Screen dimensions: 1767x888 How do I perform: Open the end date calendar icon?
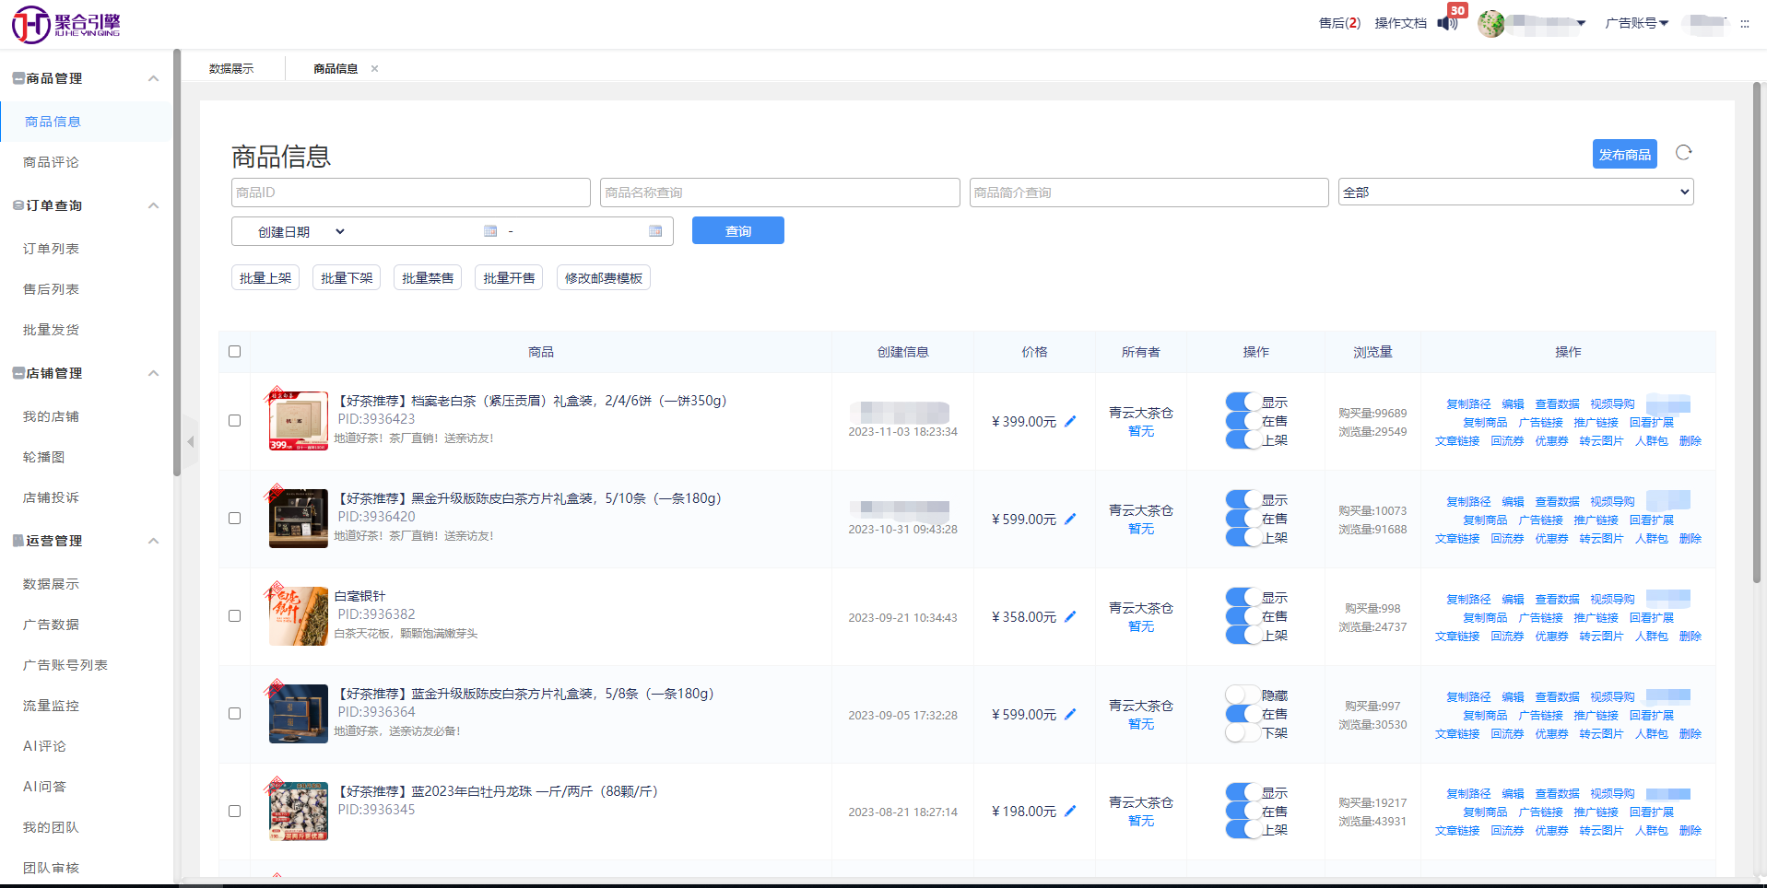(x=655, y=231)
